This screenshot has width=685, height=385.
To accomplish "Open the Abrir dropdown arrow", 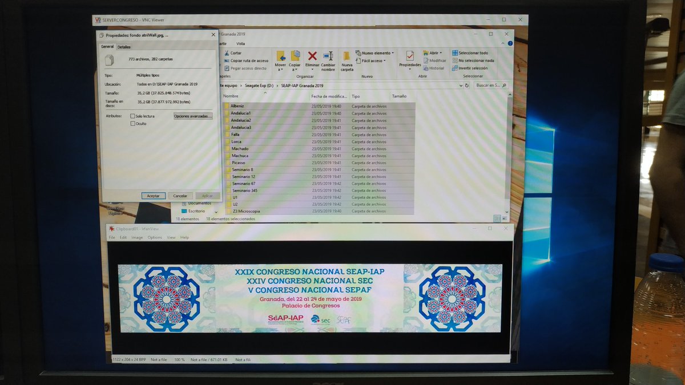I will click(x=441, y=53).
